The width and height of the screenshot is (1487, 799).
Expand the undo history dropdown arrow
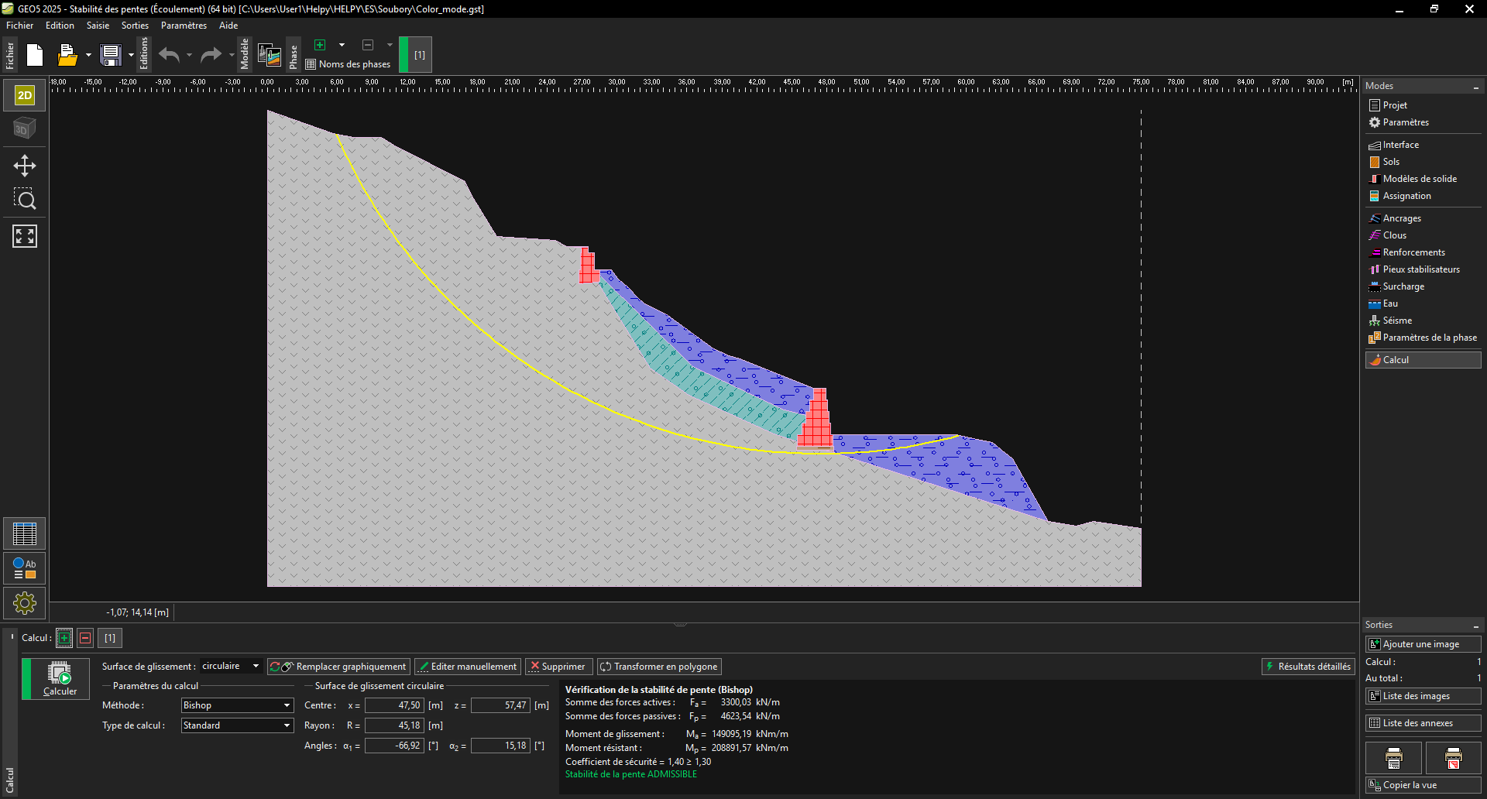[189, 55]
